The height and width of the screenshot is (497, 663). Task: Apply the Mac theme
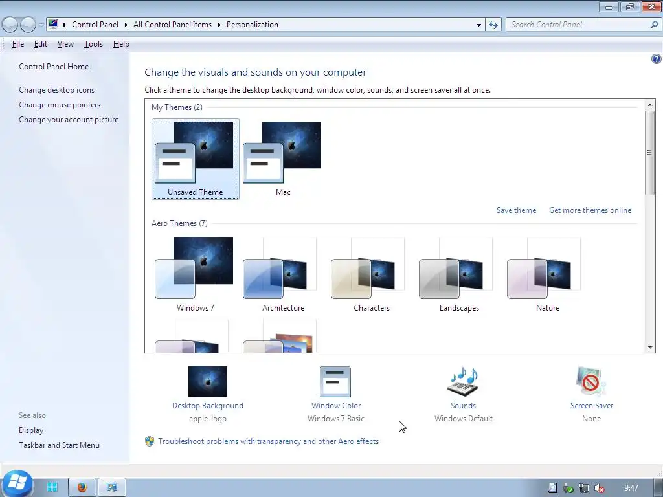282,159
